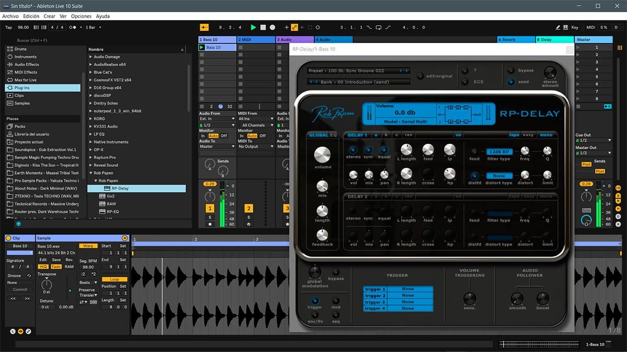
Task: Select the Samples browser category
Action: coord(43,103)
